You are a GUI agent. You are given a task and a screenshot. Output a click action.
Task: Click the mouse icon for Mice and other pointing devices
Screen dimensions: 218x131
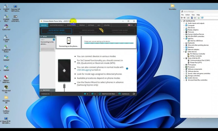tap(186, 45)
